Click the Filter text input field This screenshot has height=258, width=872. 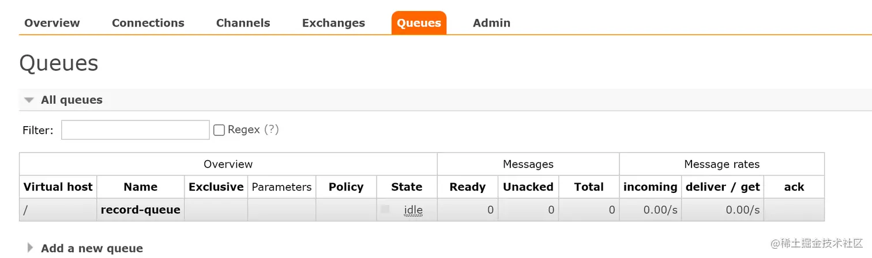click(x=136, y=130)
